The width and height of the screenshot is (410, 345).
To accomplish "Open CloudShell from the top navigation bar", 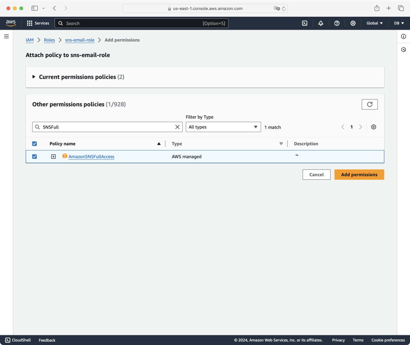I will (x=305, y=23).
